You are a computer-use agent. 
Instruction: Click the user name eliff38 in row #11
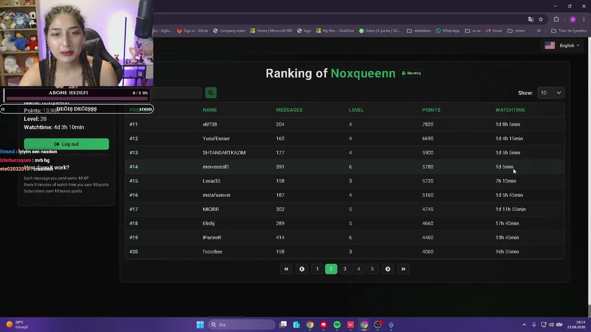210,125
